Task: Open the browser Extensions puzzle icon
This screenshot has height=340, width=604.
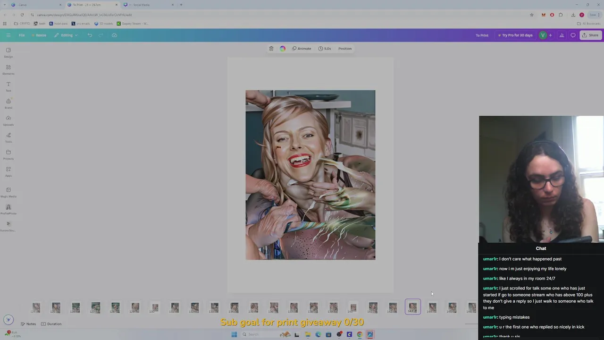Action: coord(561,15)
